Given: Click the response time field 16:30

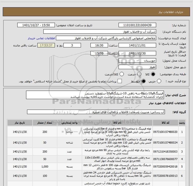Looking at the screenshot, I should [99, 45].
